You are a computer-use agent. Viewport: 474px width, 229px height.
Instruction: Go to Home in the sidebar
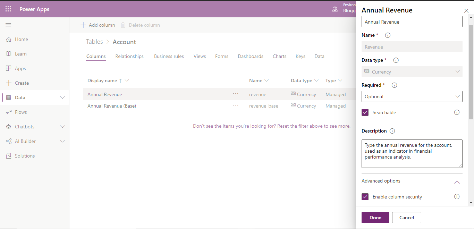click(21, 39)
